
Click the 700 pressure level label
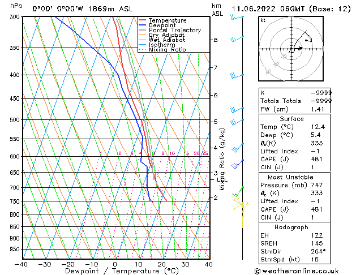point(16,188)
